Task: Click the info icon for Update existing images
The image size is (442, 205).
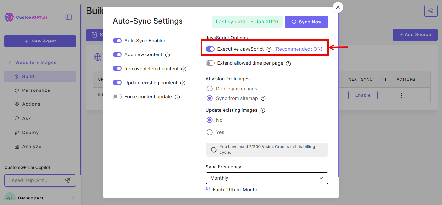Action: coord(263,110)
